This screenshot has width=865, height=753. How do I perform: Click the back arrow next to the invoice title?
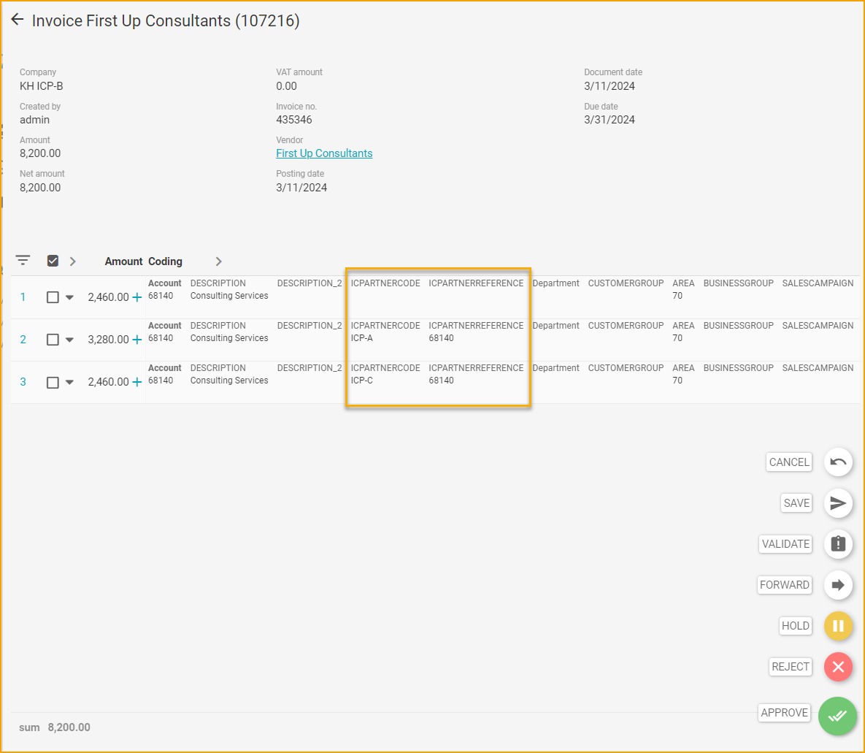[x=17, y=19]
